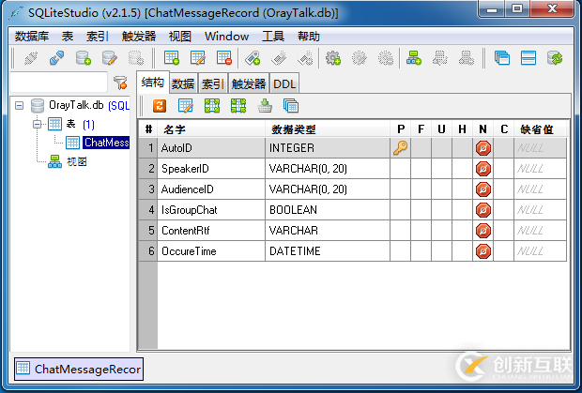Click the cascade windows icon
The width and height of the screenshot is (582, 393).
(502, 58)
